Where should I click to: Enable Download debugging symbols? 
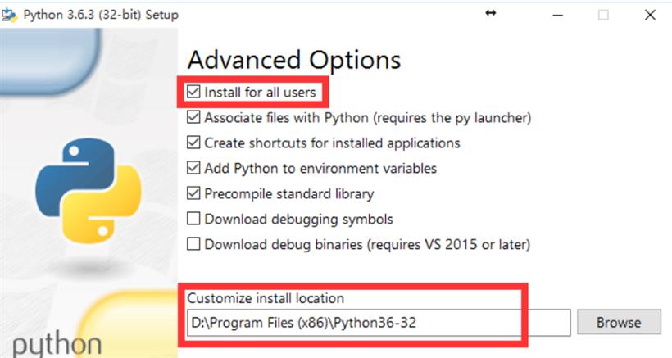click(193, 219)
